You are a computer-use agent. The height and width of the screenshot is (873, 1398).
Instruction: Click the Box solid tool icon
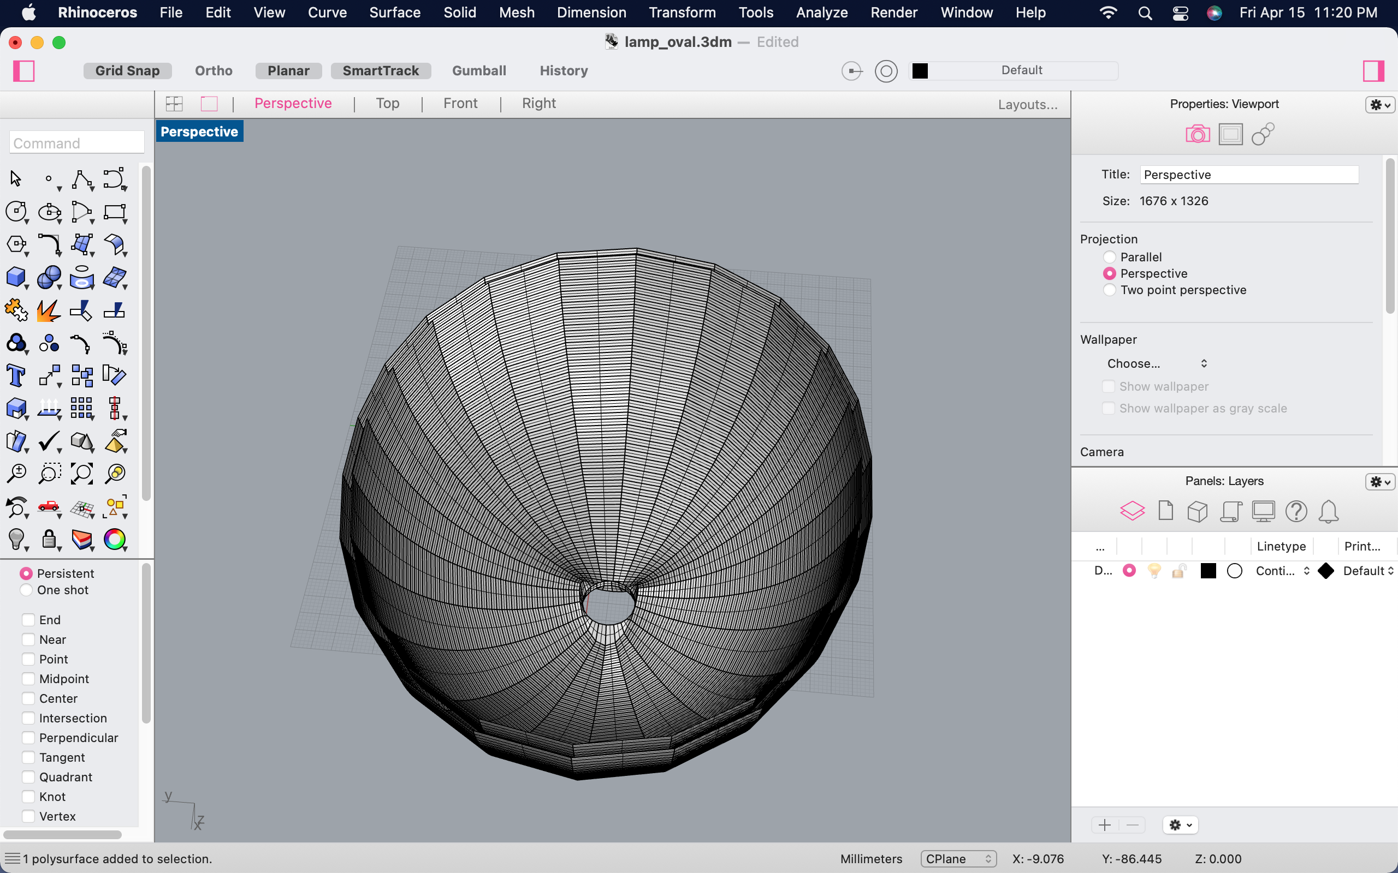tap(16, 278)
